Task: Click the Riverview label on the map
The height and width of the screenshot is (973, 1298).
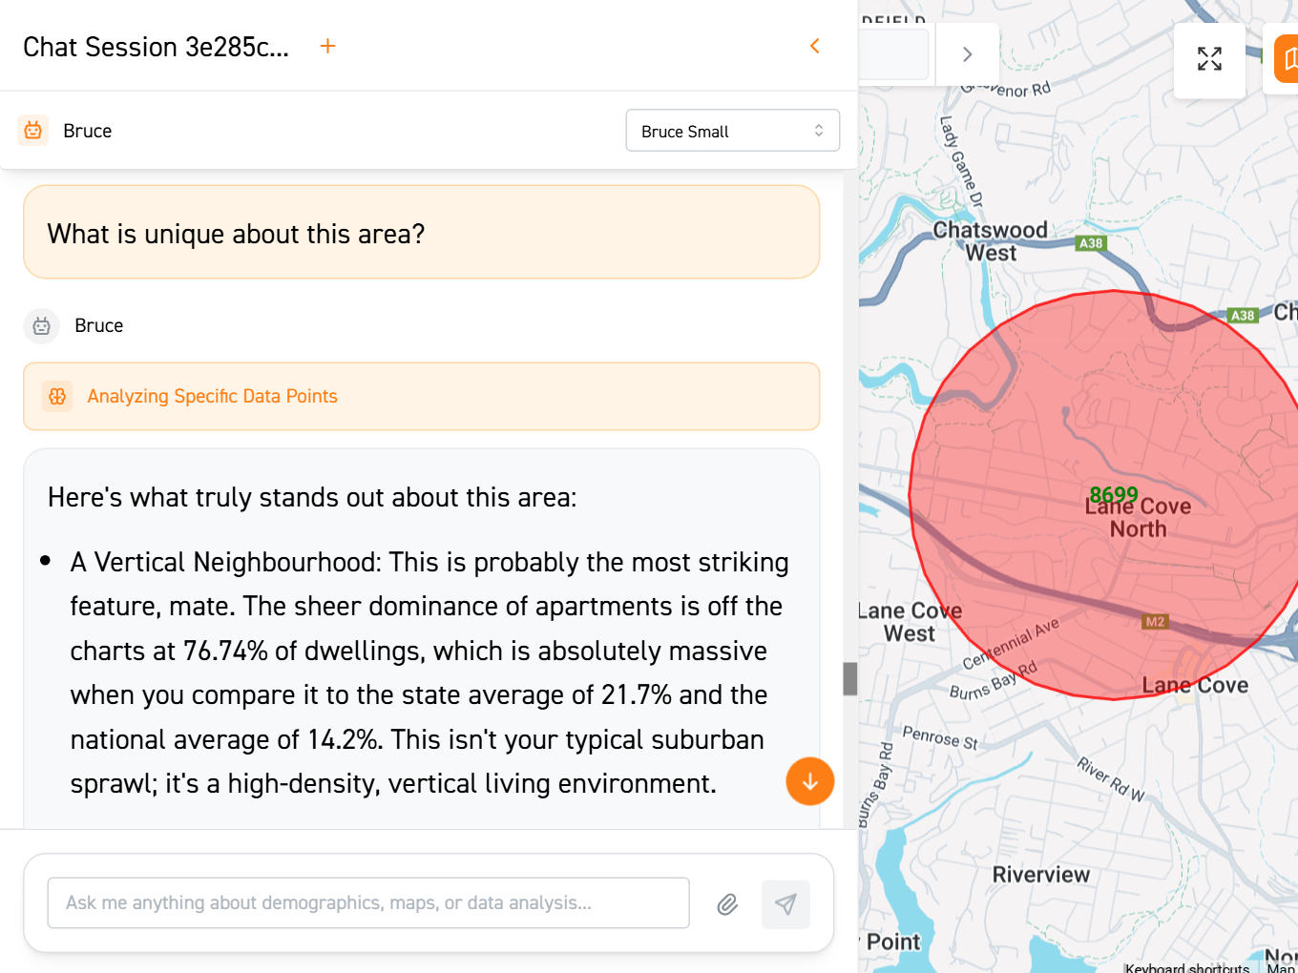Action: (x=1040, y=875)
